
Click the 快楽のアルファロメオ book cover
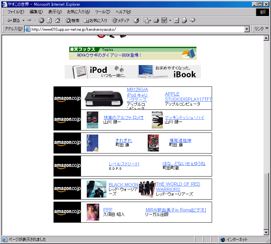pos(92,120)
